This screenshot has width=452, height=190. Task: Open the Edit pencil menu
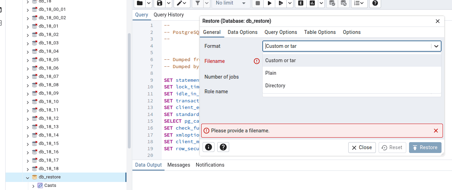pyautogui.click(x=182, y=3)
